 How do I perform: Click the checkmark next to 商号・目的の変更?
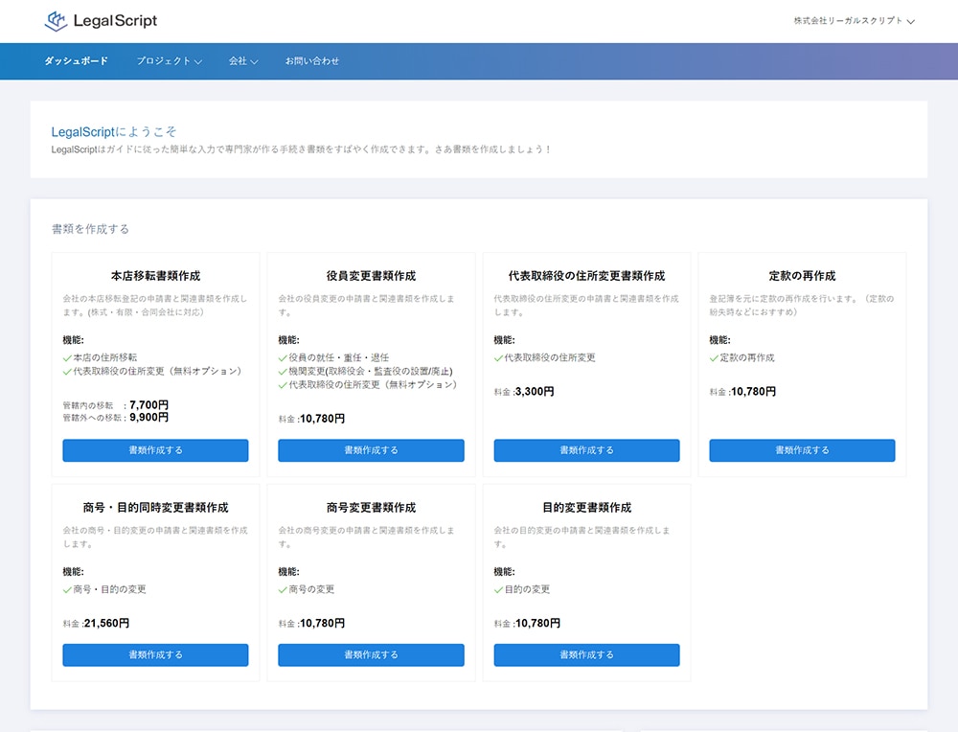[68, 589]
